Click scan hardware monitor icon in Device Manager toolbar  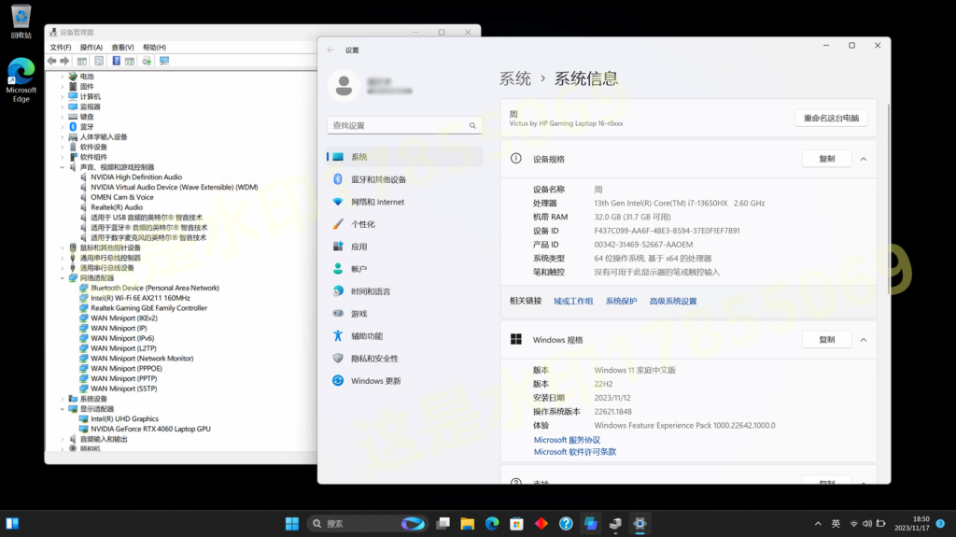tap(164, 61)
